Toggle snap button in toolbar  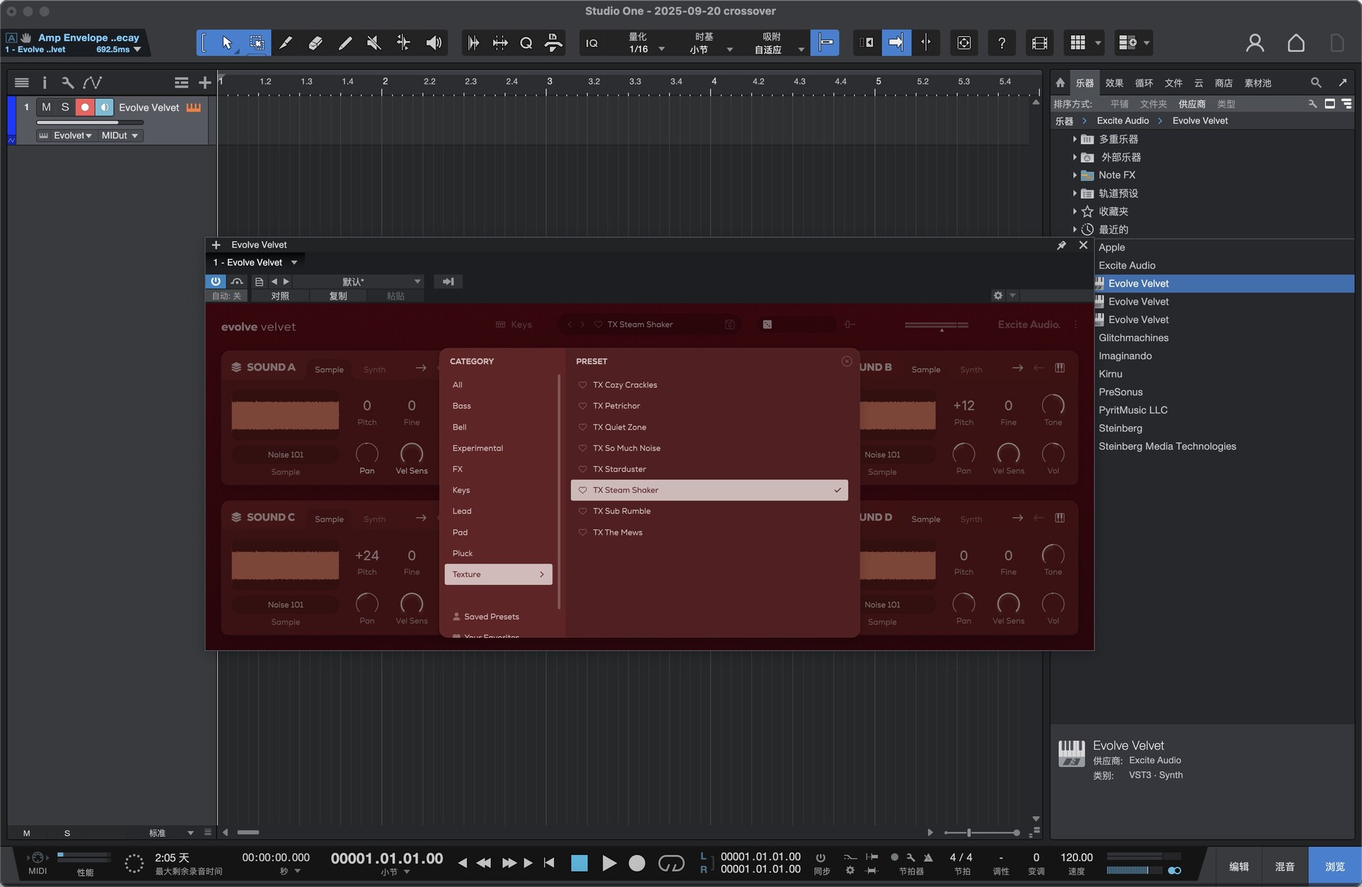coord(825,43)
